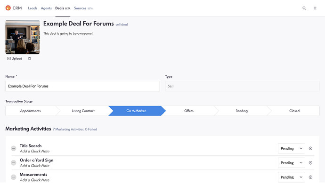Remove the Order a Yard Sign activity
The width and height of the screenshot is (325, 183).
point(310,163)
